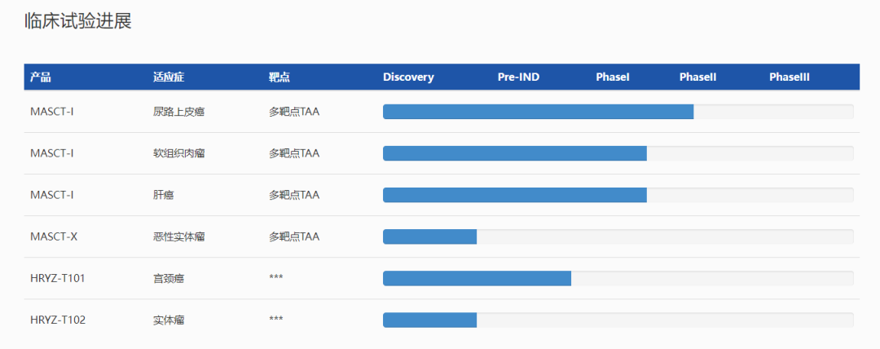Image resolution: width=880 pixels, height=349 pixels.
Task: Click the 适应症 column header
Action: coord(169,77)
